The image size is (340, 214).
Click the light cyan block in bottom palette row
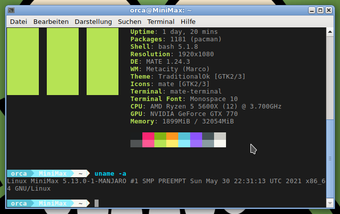(184, 143)
